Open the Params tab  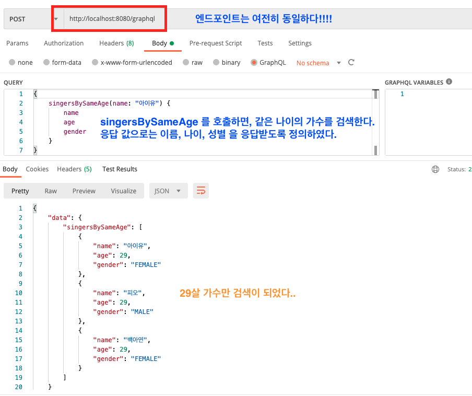pyautogui.click(x=17, y=43)
